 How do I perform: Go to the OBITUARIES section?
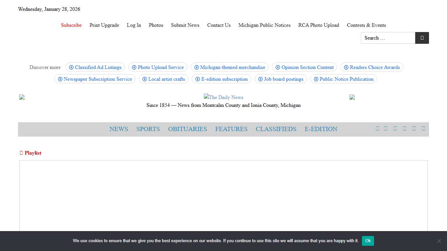point(188,129)
